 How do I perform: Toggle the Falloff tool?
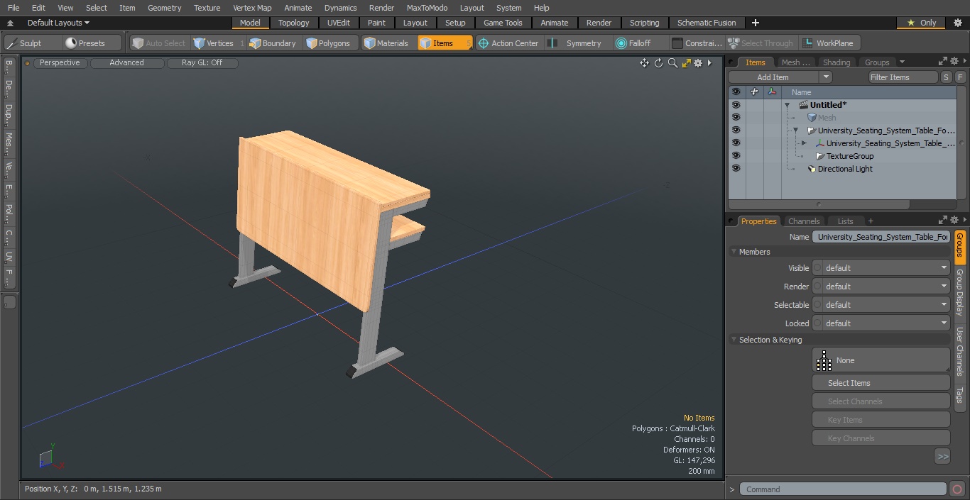pos(633,43)
